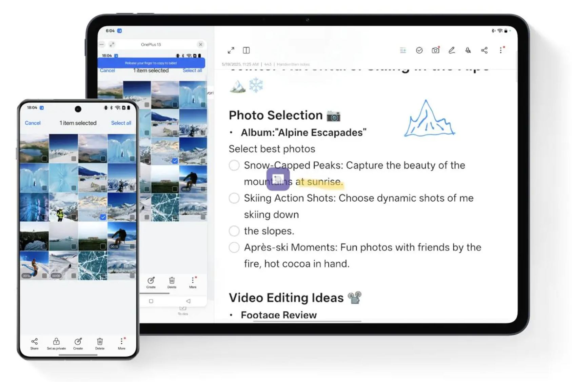Viewport: 572px width, 382px height.
Task: Open the phone's More options menu
Action: (121, 342)
